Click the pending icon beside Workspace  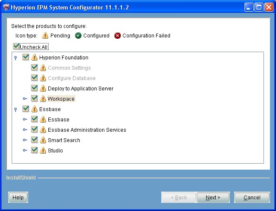pos(43,99)
